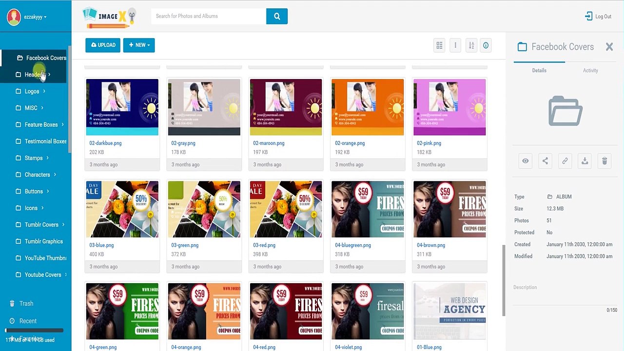Switch to the Details tab
The height and width of the screenshot is (351, 624).
click(x=539, y=70)
